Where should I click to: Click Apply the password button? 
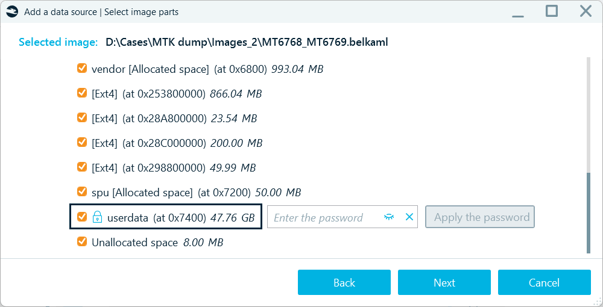479,217
